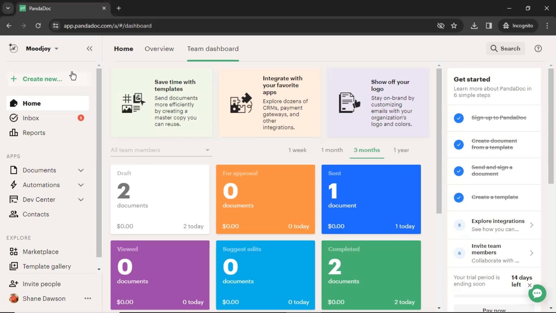The image size is (556, 313).
Task: Click the Documents sidebar icon
Action: 13,170
